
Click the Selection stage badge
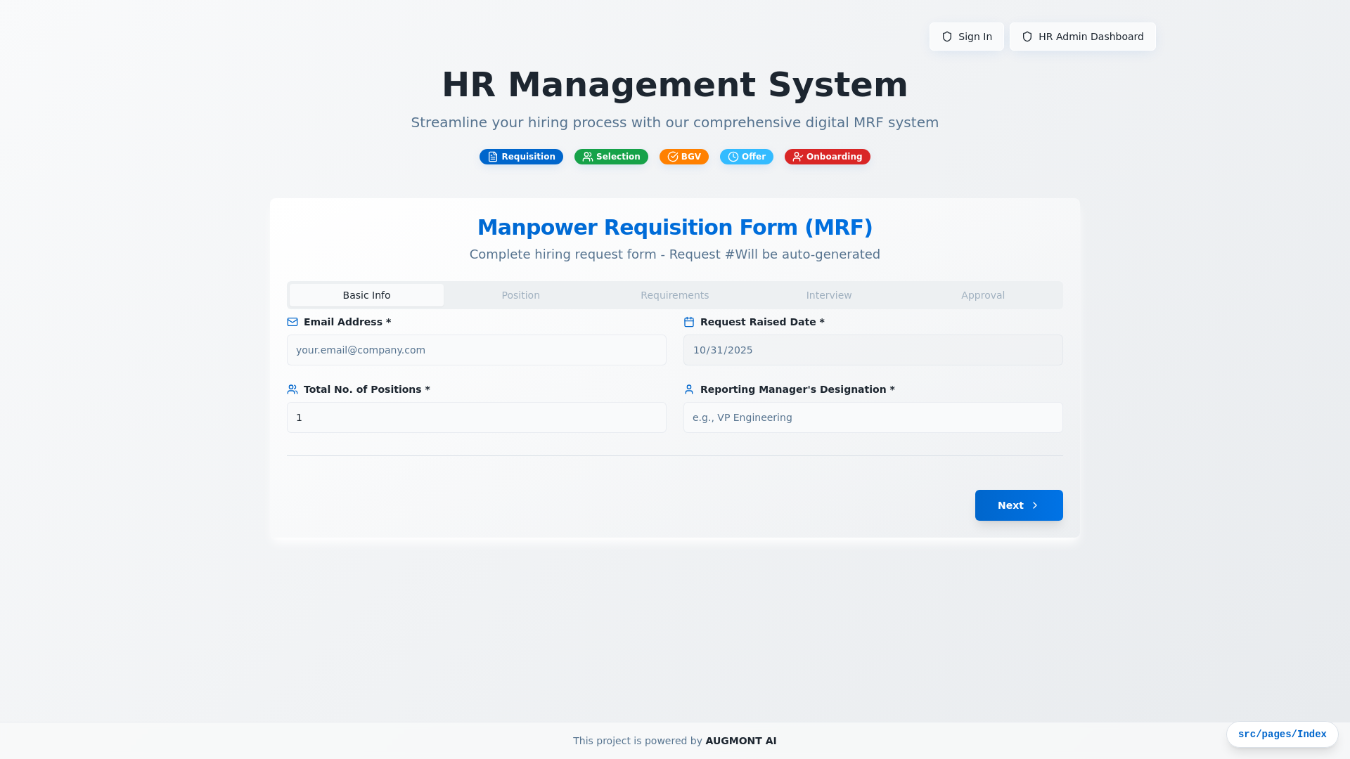click(611, 157)
